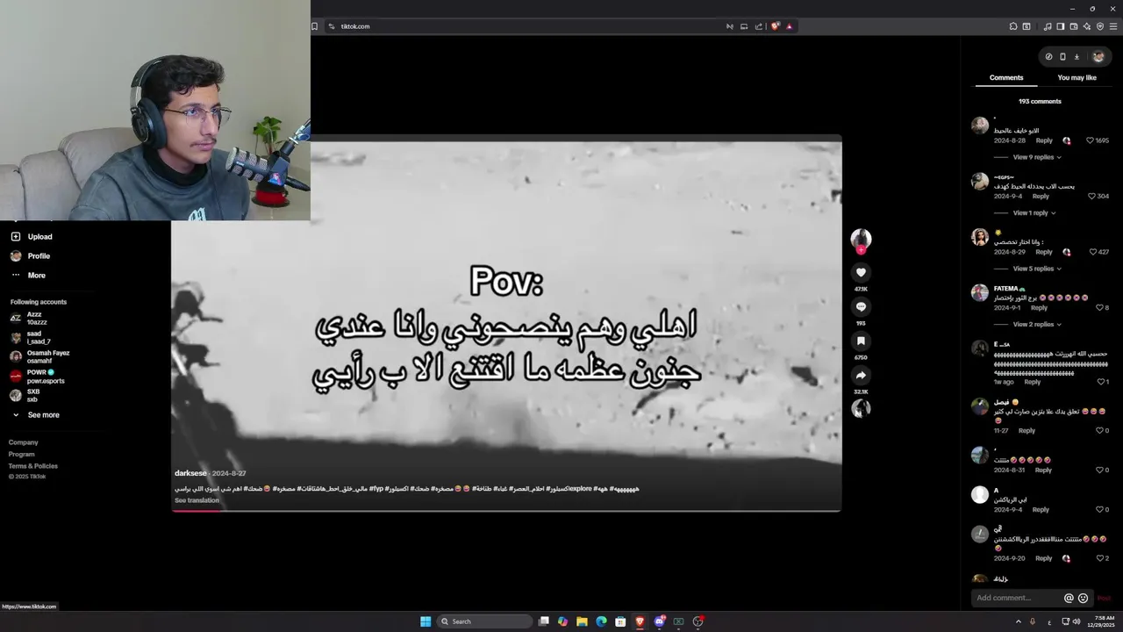Switch to the You may like tab
The height and width of the screenshot is (632, 1123).
(1077, 78)
